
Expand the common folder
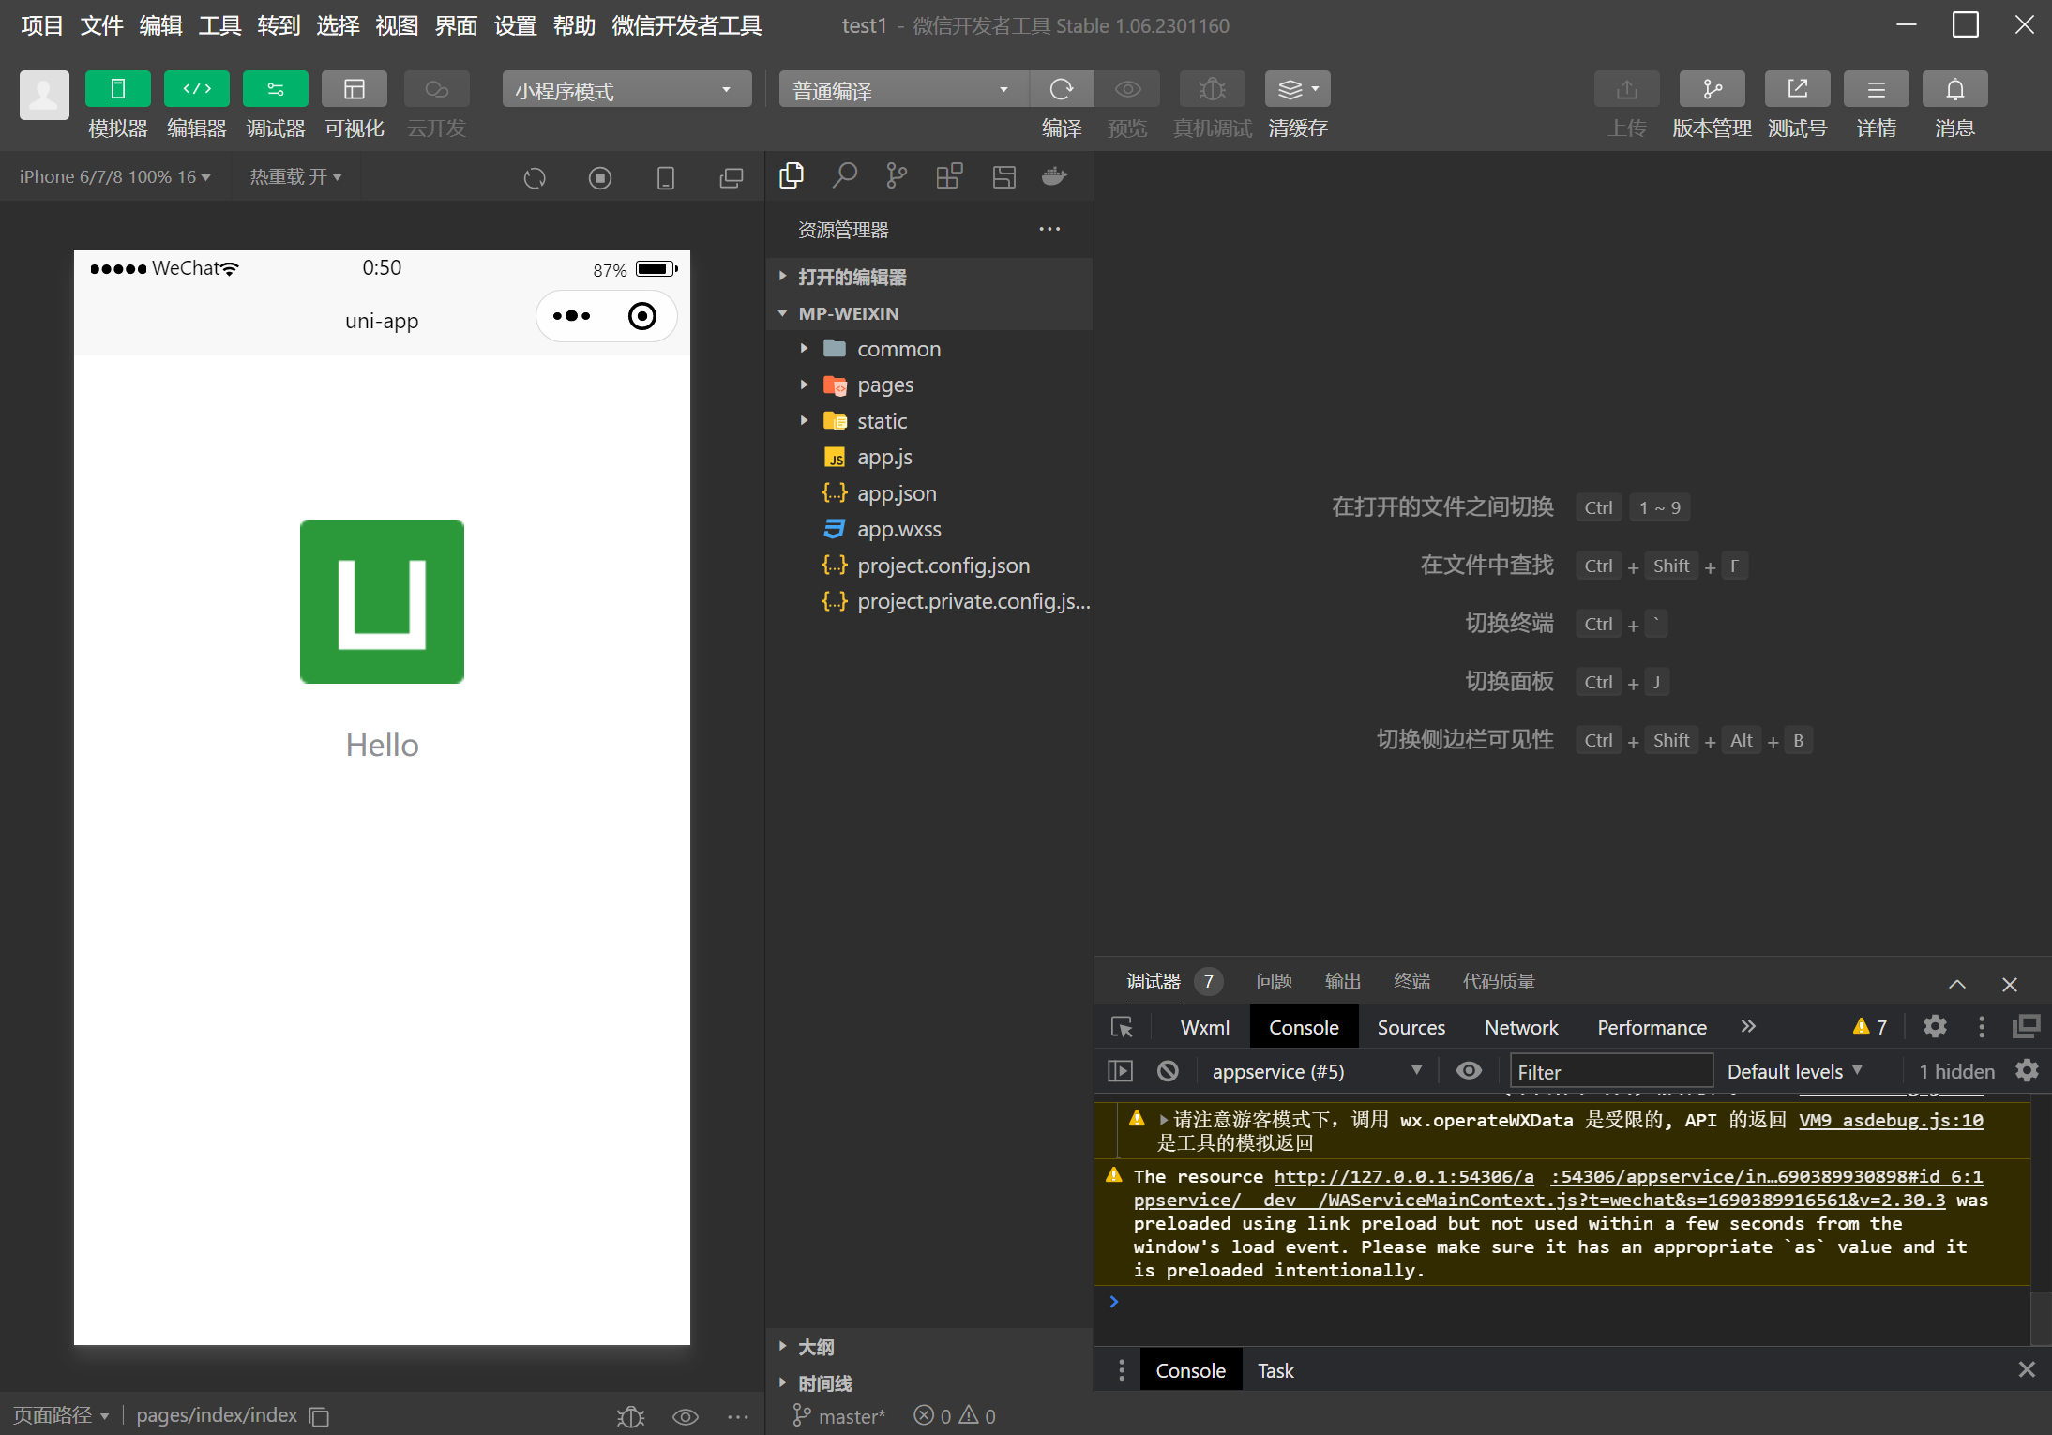929,349
